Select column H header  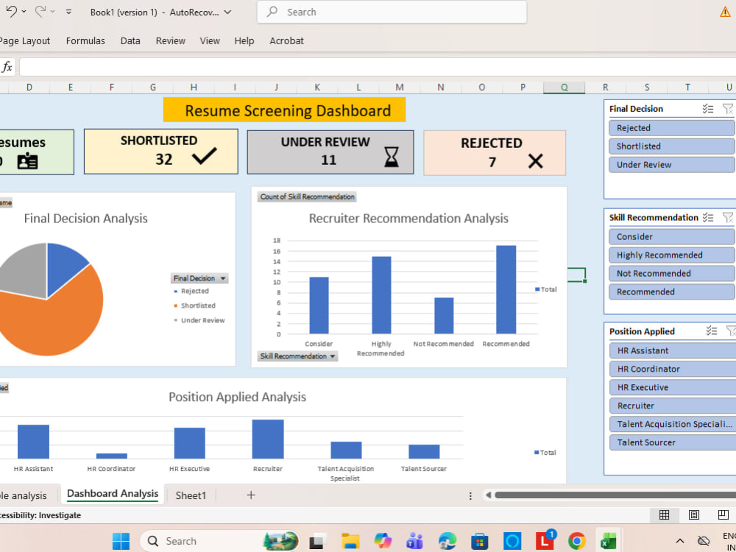pyautogui.click(x=194, y=88)
